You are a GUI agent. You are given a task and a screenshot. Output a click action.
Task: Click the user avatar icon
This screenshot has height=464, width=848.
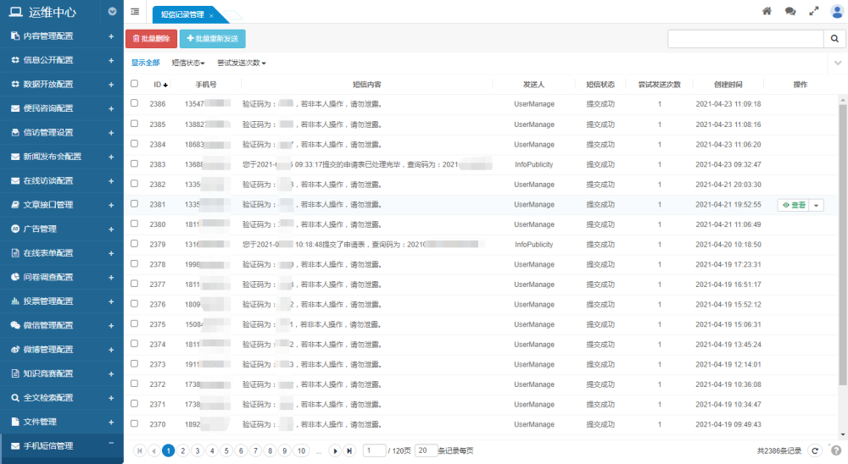coord(837,12)
